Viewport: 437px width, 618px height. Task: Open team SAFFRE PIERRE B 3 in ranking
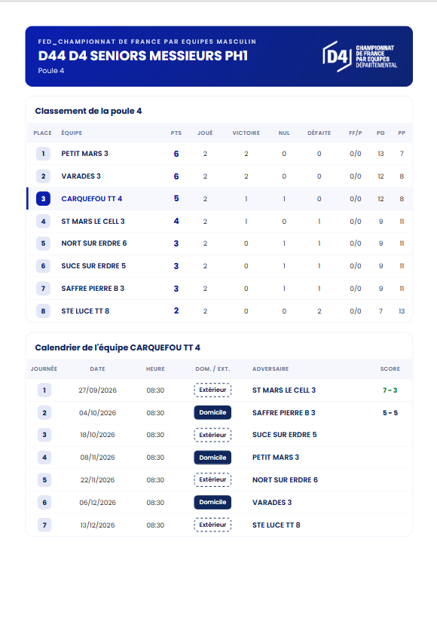(93, 289)
